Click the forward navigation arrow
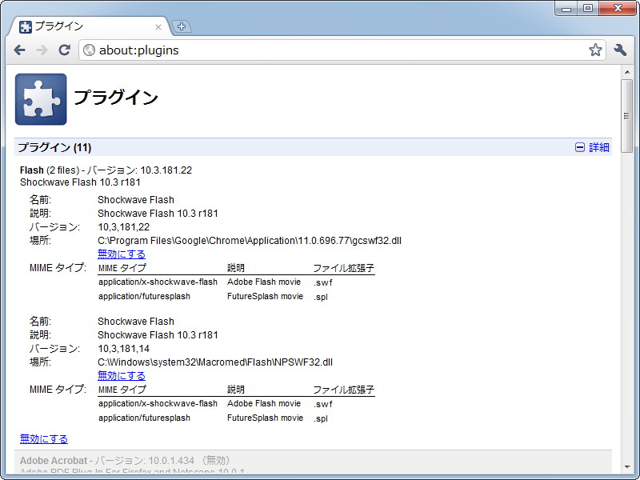 (x=42, y=50)
